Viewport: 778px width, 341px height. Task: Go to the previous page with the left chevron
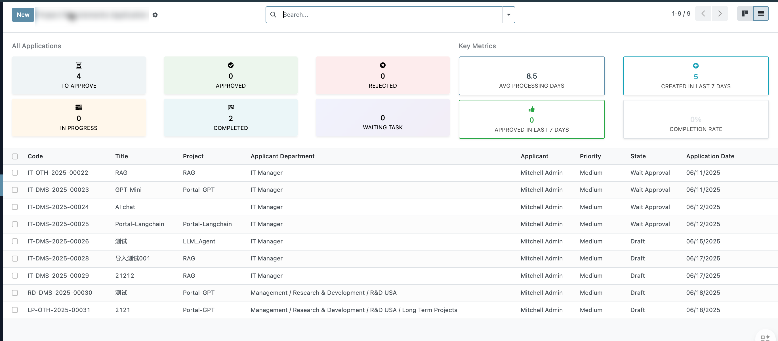coord(703,13)
